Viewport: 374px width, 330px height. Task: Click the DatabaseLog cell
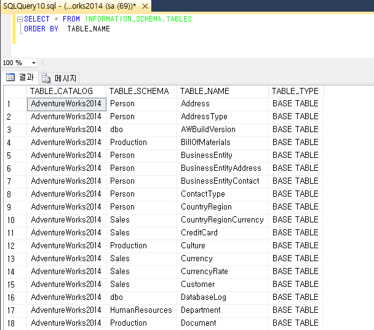(223, 297)
